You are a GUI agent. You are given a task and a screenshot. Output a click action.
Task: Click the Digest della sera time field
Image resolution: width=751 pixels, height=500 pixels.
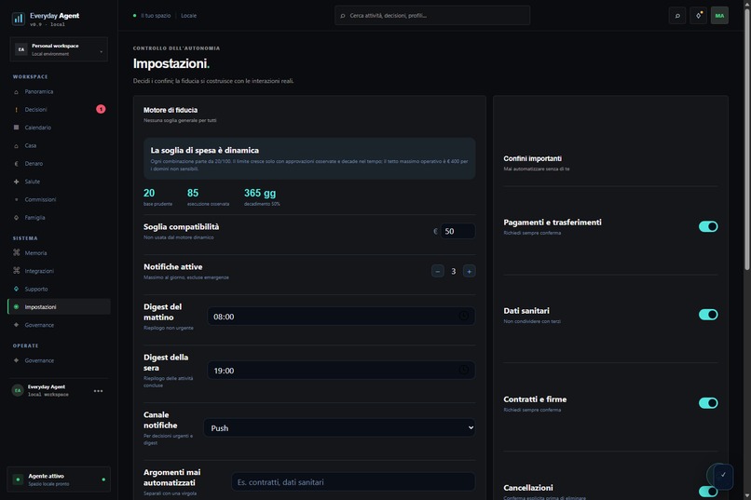tap(341, 371)
